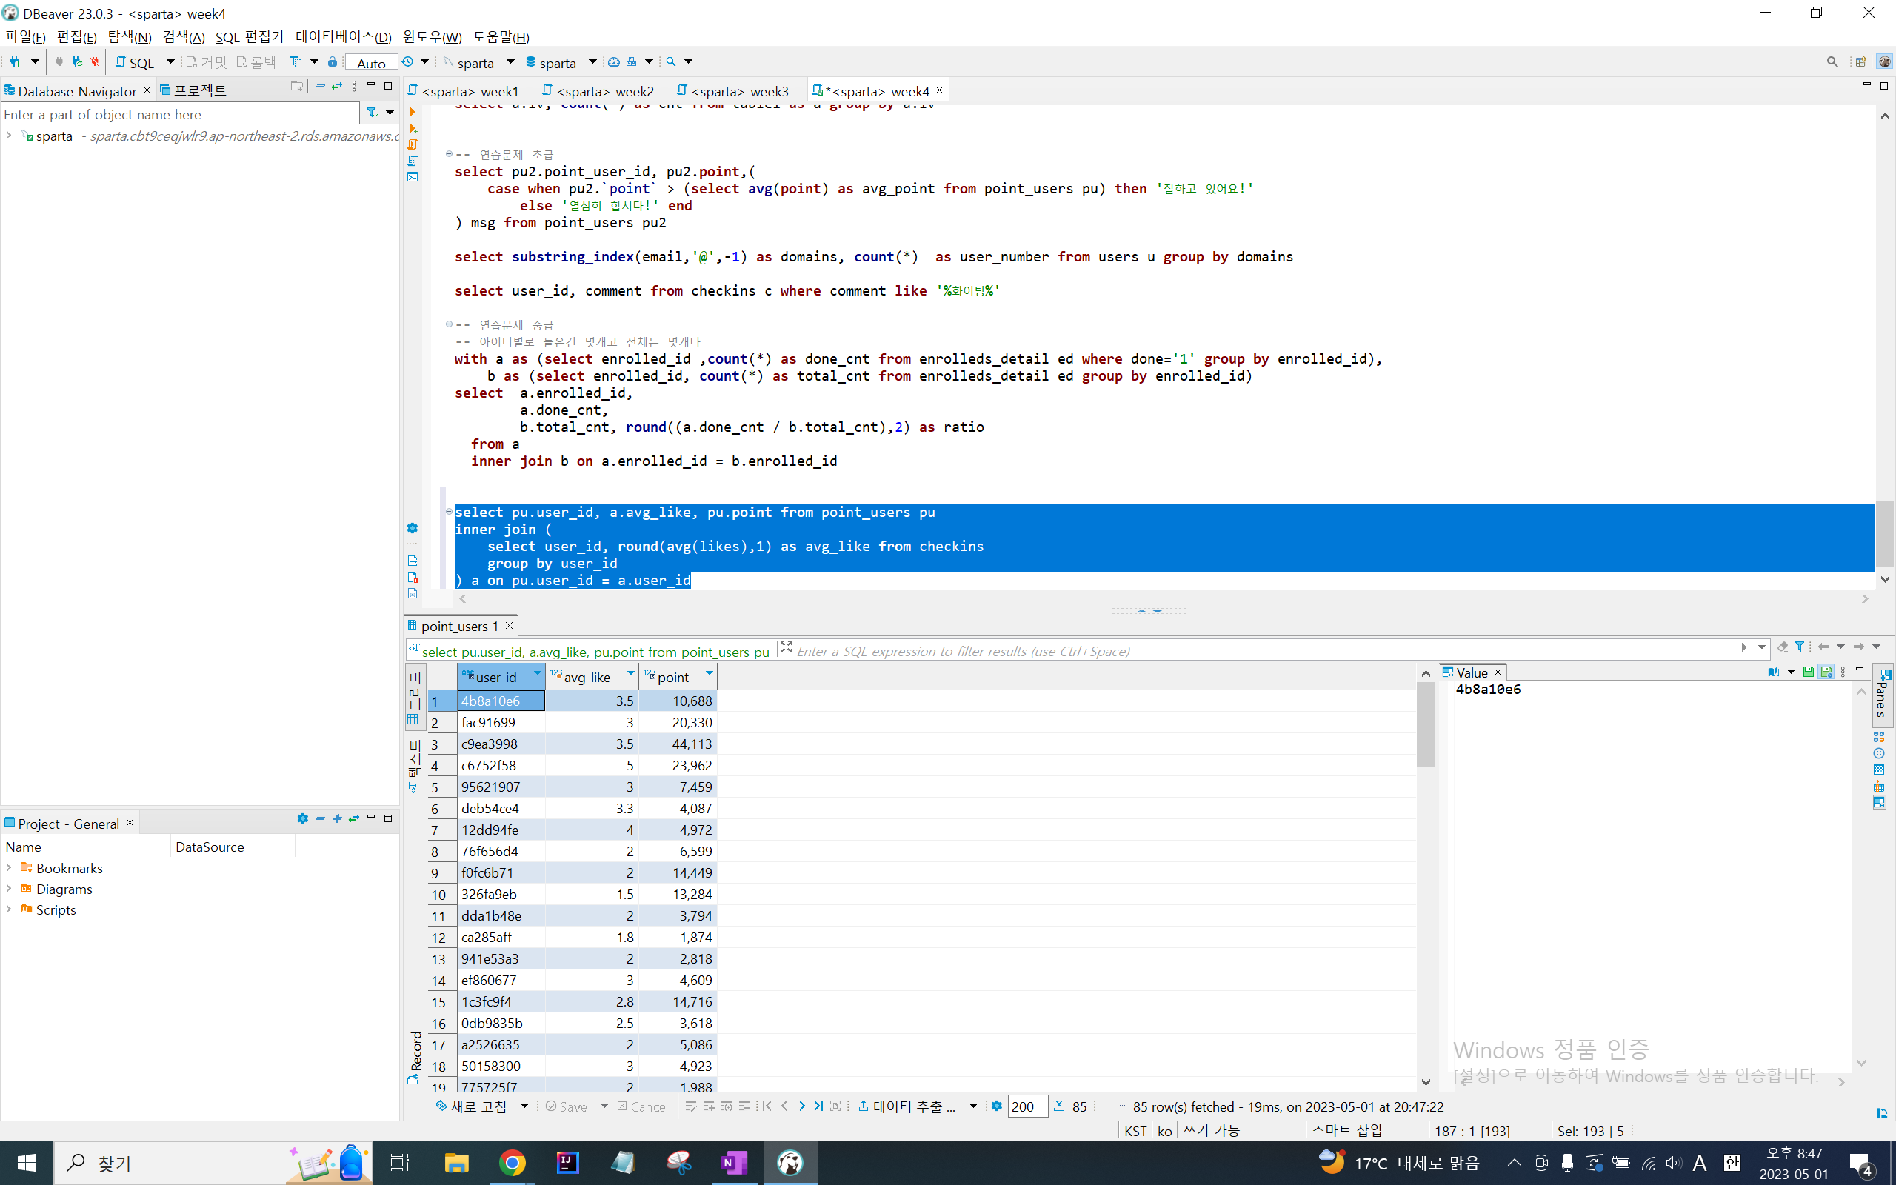Click the volume icon in system tray
The width and height of the screenshot is (1896, 1185).
1674,1163
